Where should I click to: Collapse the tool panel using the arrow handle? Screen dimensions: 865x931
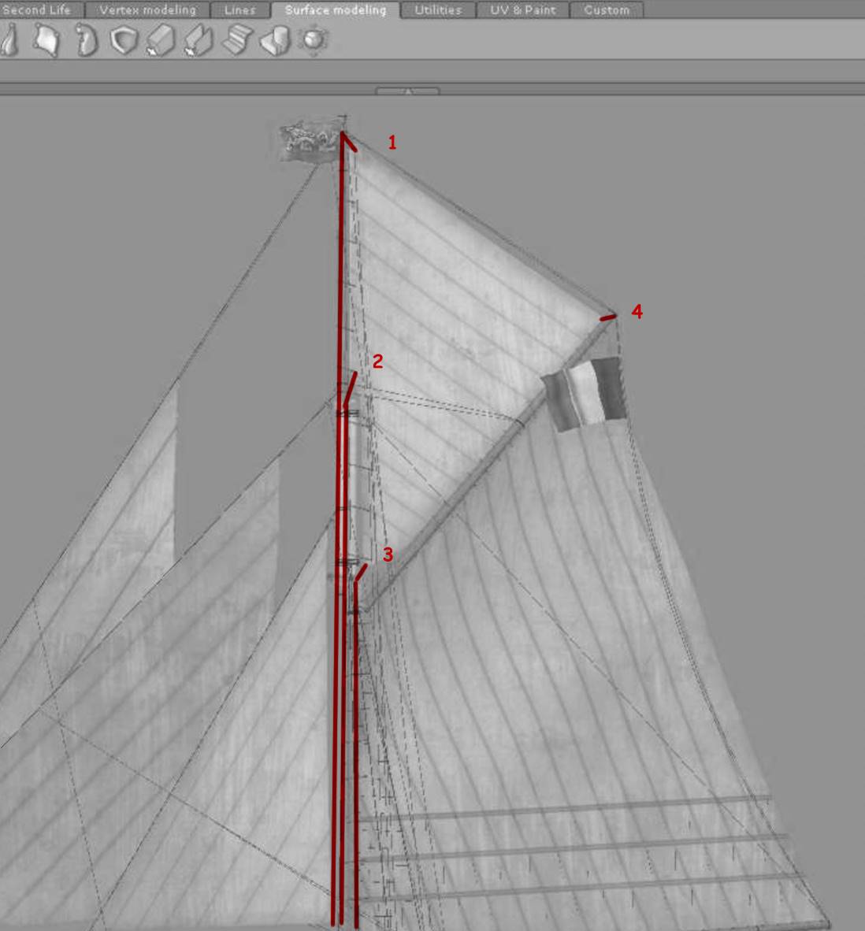pos(408,91)
